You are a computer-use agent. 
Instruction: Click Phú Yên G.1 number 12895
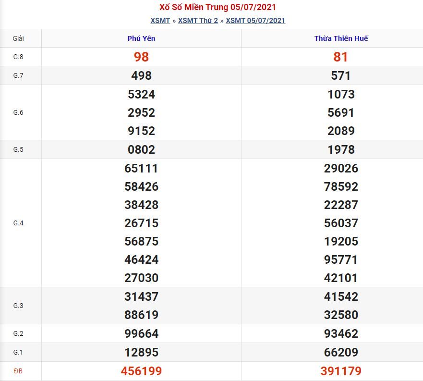coord(141,352)
